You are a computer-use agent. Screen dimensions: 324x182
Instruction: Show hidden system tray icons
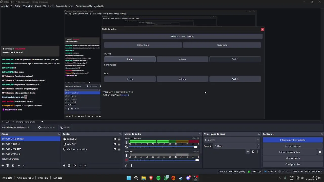click(280, 178)
